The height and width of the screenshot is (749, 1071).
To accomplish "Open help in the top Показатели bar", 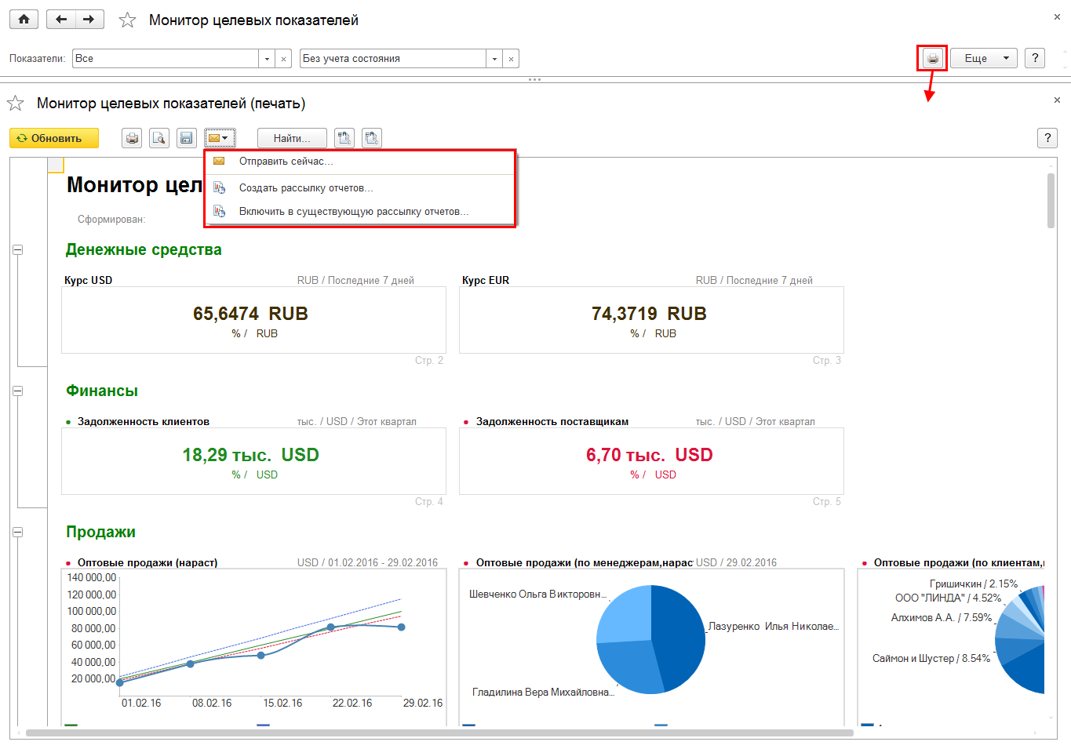I will coord(1035,58).
